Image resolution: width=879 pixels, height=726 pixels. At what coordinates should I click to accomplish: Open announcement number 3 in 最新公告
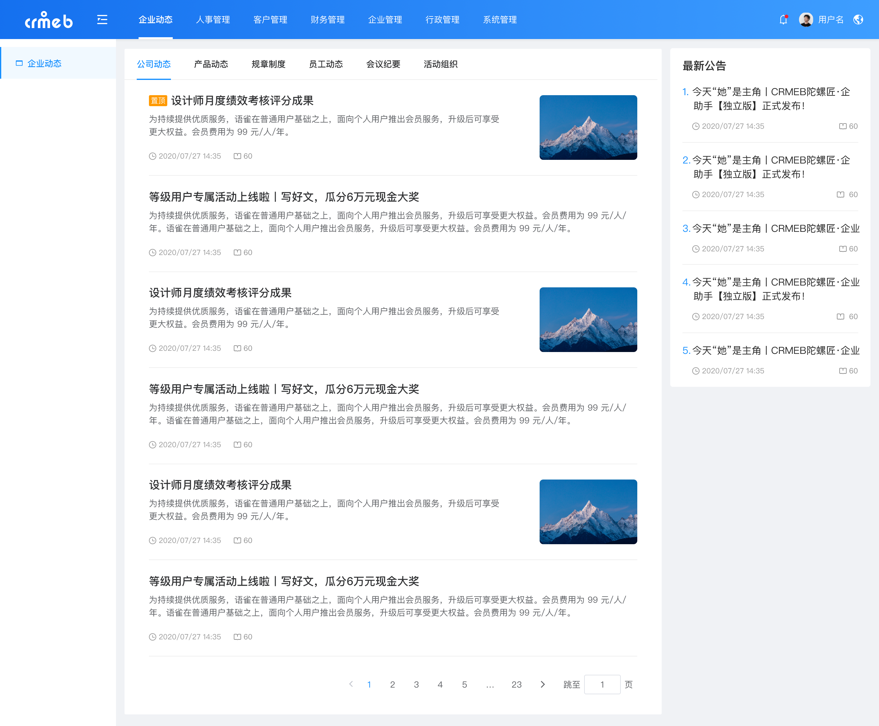tap(771, 228)
